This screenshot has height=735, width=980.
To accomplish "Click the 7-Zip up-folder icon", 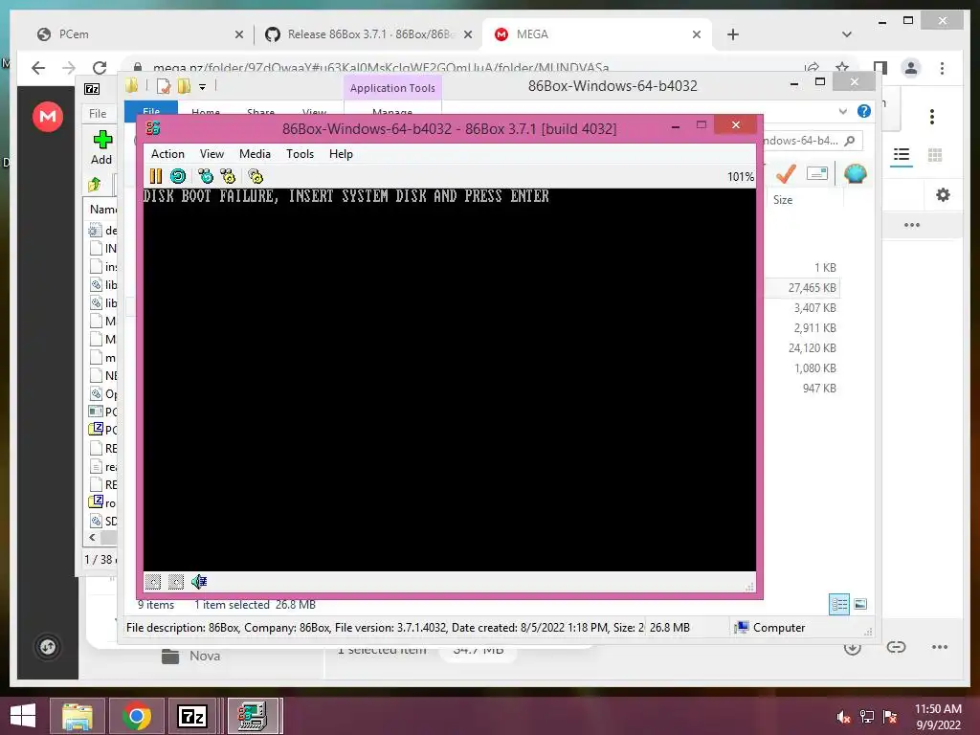I will coord(95,185).
